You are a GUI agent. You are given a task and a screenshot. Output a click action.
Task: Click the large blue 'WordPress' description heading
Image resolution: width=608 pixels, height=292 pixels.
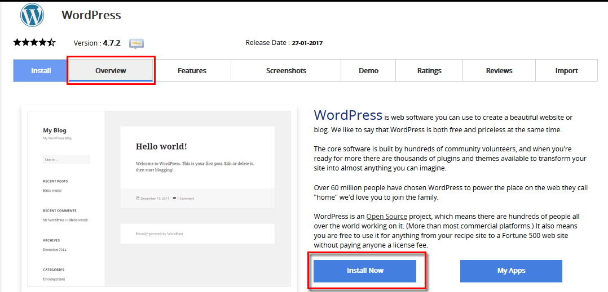[x=348, y=115]
